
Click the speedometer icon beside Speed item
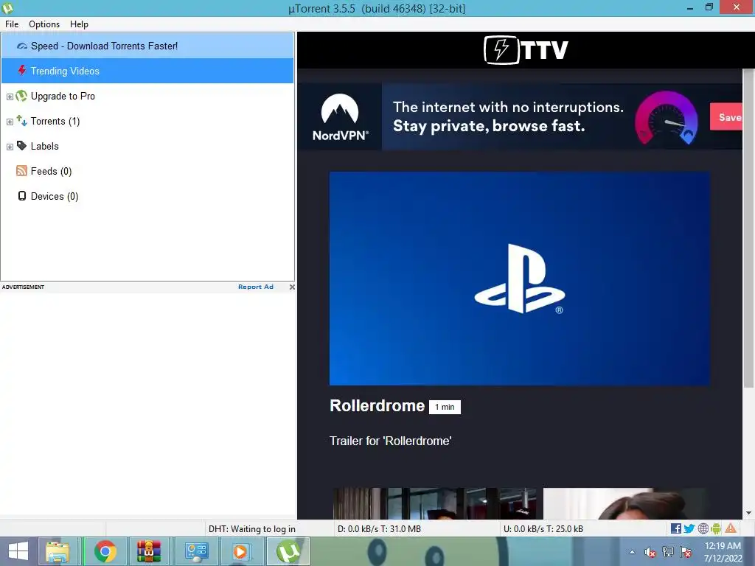pos(21,46)
